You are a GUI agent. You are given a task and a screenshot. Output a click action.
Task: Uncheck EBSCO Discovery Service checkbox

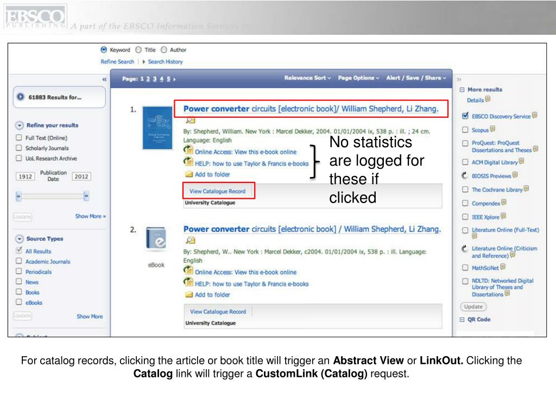(x=465, y=116)
